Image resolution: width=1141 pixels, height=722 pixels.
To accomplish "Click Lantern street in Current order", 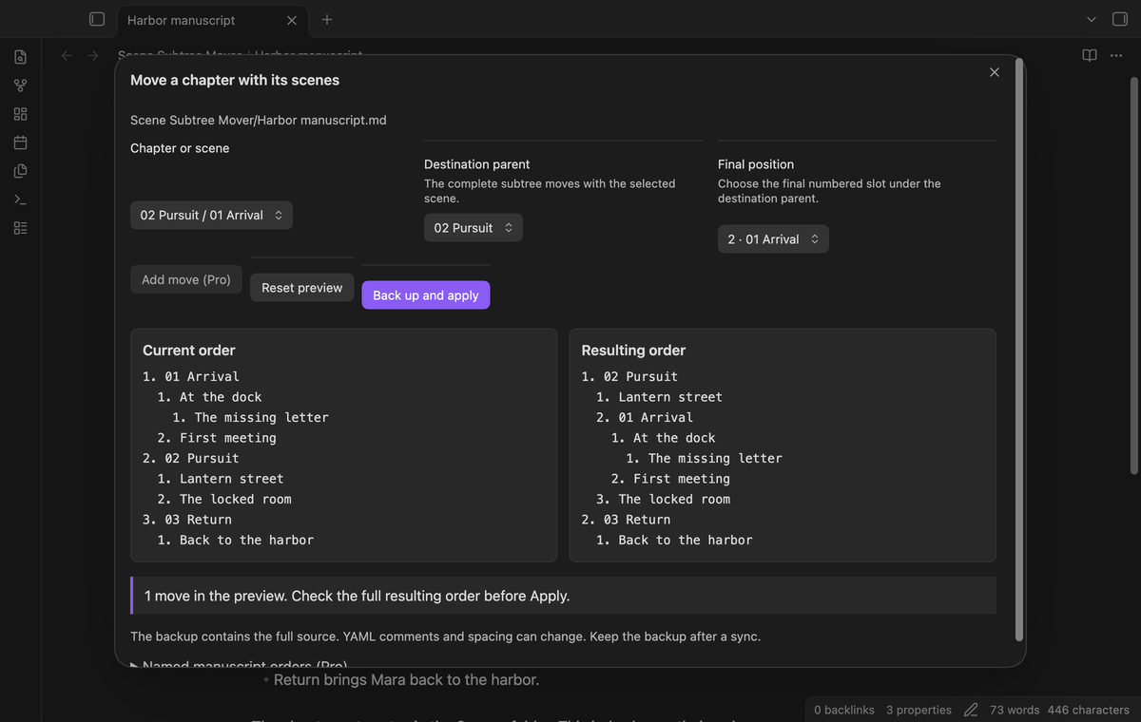I will [232, 479].
